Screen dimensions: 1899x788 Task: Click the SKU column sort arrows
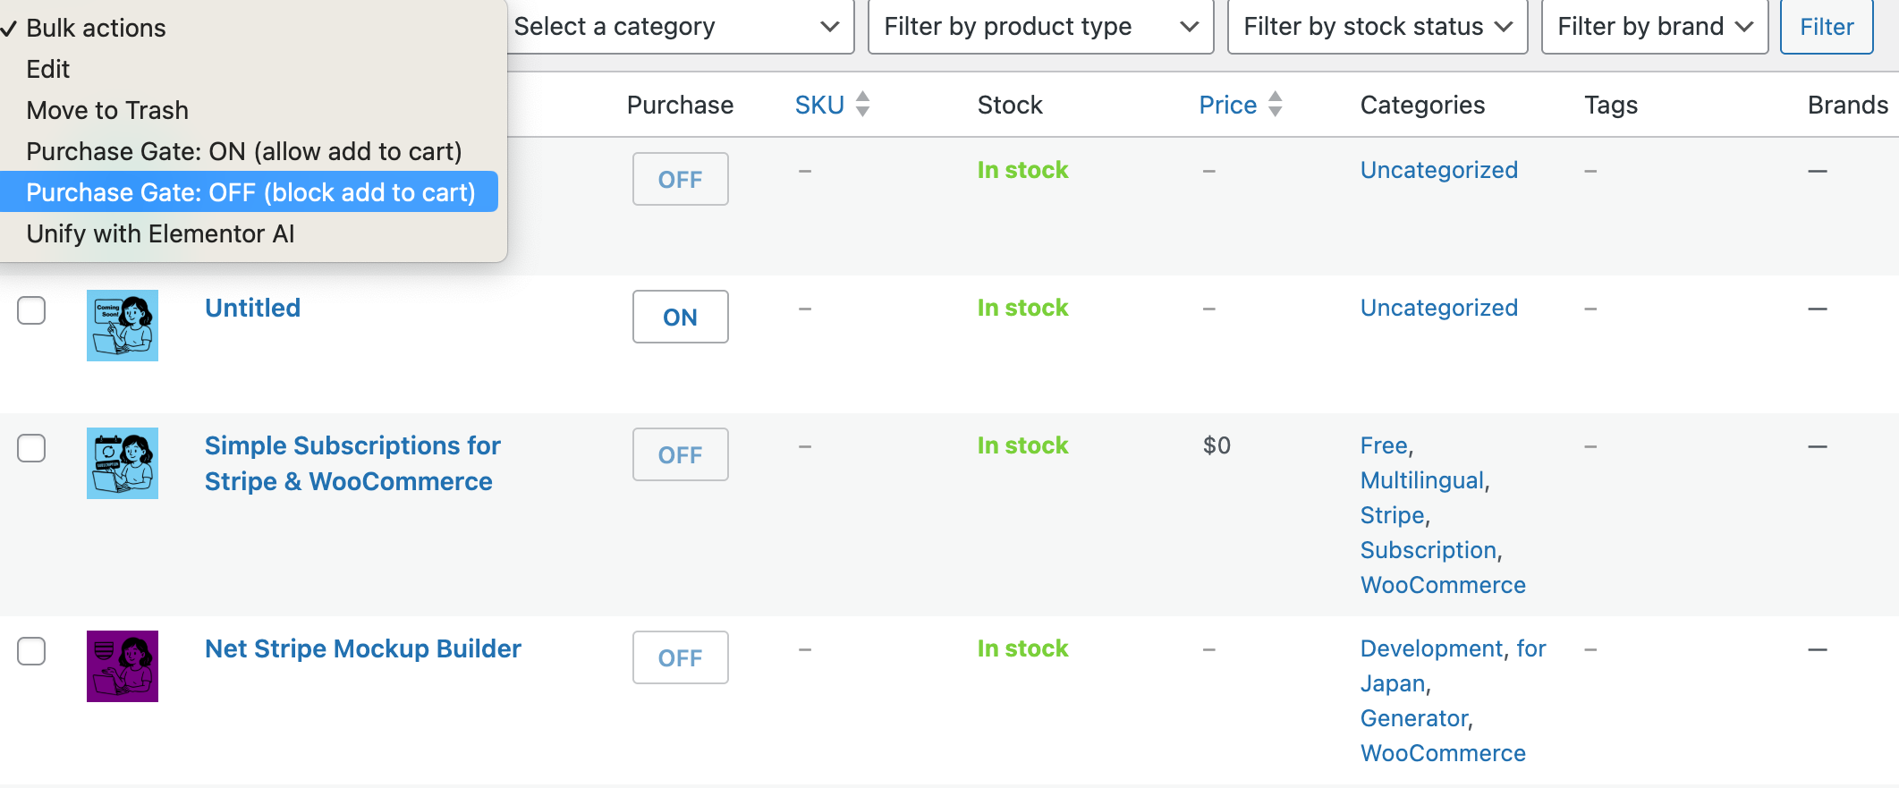862,105
